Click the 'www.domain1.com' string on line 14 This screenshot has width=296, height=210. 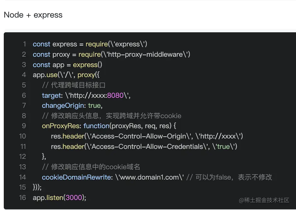click(149, 177)
